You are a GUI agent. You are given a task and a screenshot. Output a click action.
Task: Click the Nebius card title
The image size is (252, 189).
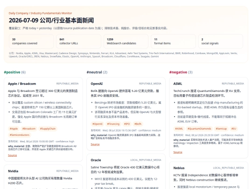pyautogui.click(x=179, y=168)
